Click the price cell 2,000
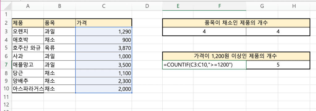Viewport: 316px width, 111px height. (104, 89)
